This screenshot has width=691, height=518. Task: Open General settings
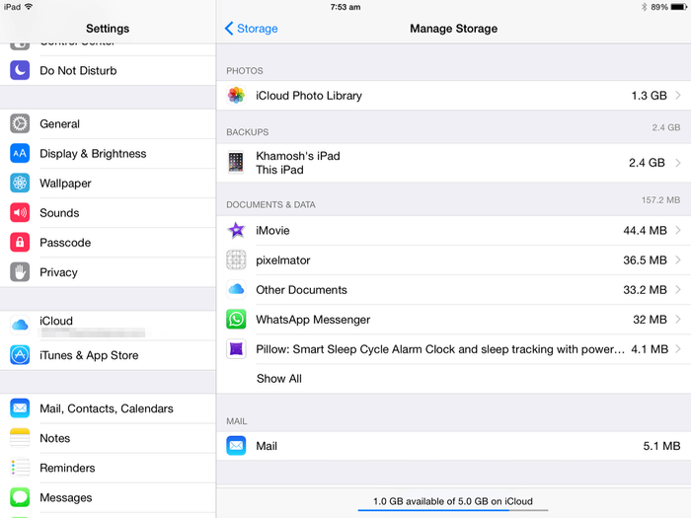[108, 123]
